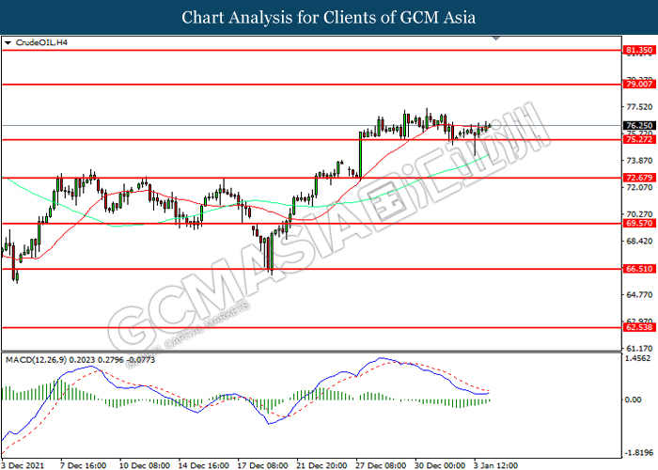The height and width of the screenshot is (470, 658).
Task: Click the 14 Dec 16:00 time label
Action: click(204, 465)
